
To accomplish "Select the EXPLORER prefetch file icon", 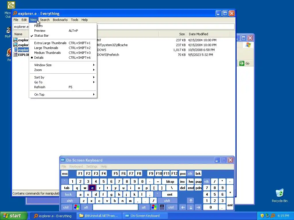I will pyautogui.click(x=16, y=54).
